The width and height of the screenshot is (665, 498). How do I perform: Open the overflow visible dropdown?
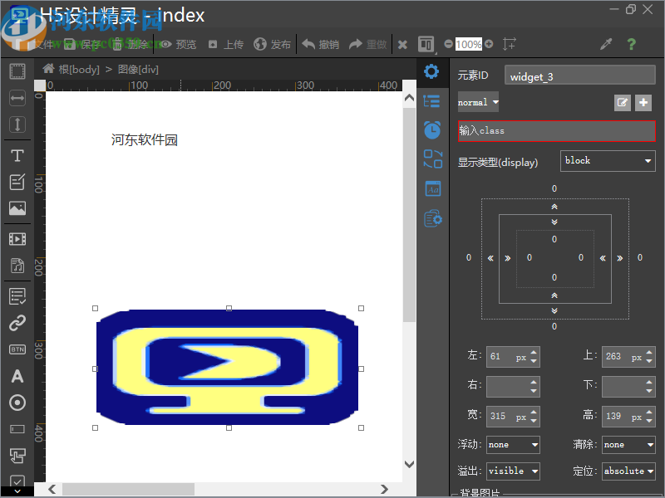tap(513, 471)
